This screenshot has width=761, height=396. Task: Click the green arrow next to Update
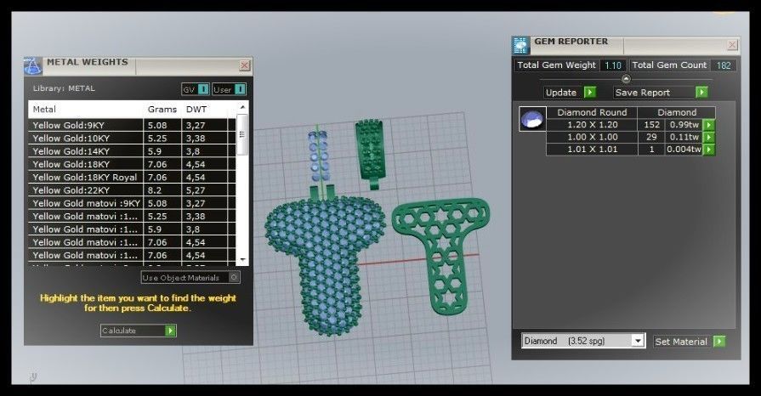(590, 93)
